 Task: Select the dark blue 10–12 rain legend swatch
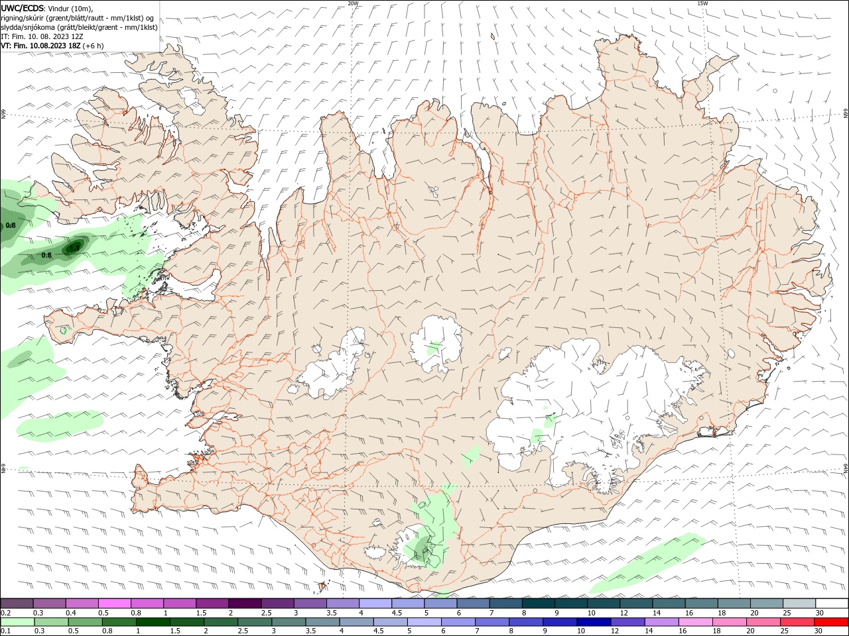pos(593,622)
